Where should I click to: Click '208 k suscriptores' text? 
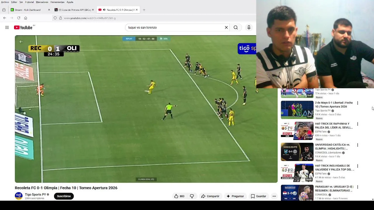34,198
